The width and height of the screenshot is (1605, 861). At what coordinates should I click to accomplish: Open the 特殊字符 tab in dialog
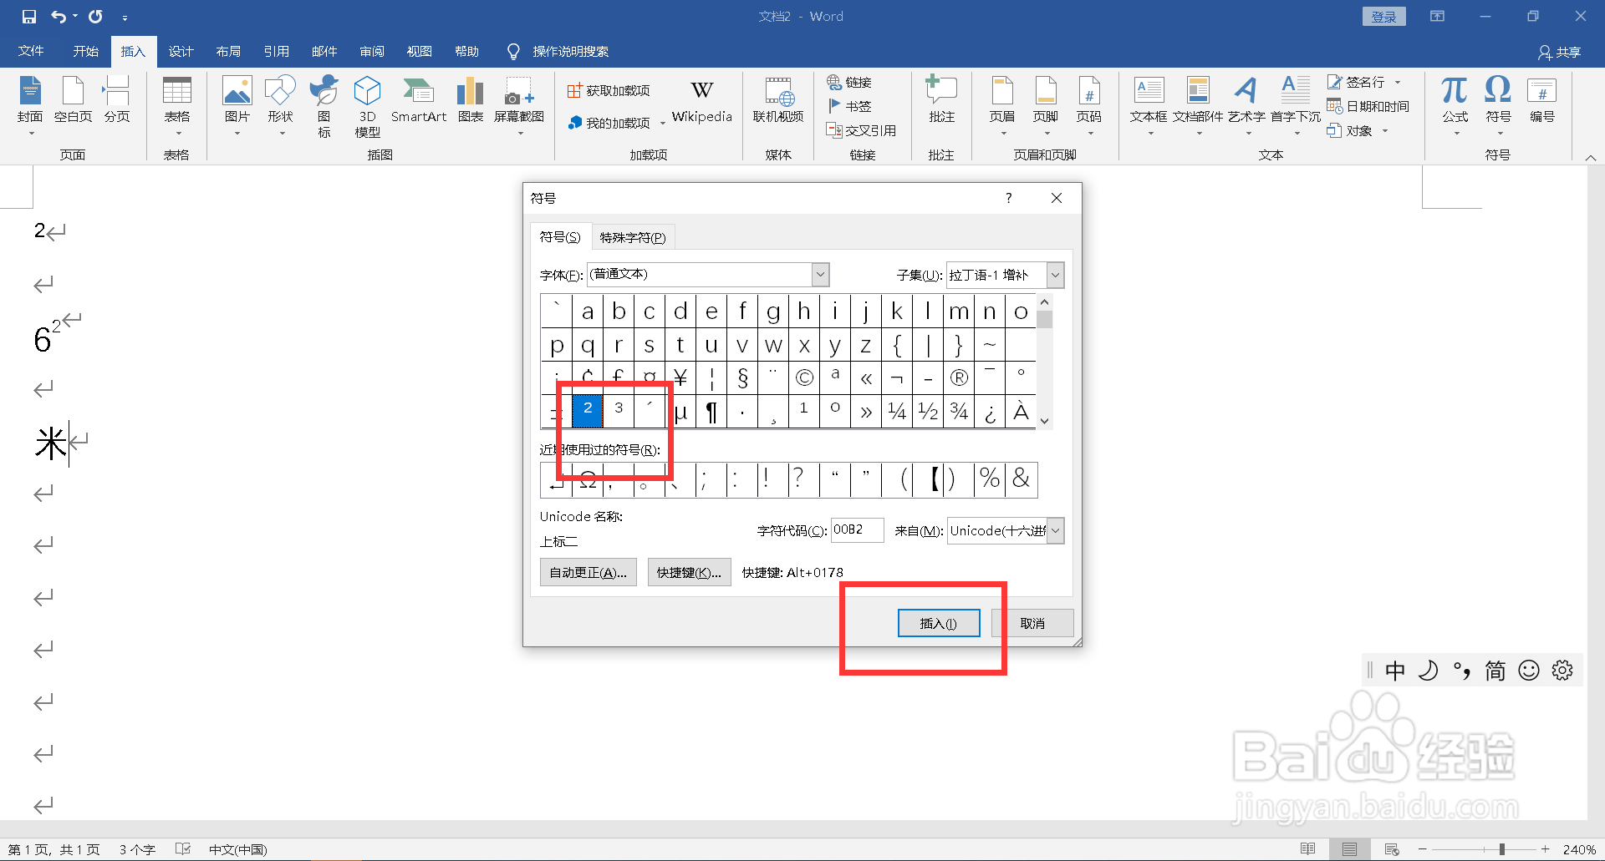tap(633, 237)
